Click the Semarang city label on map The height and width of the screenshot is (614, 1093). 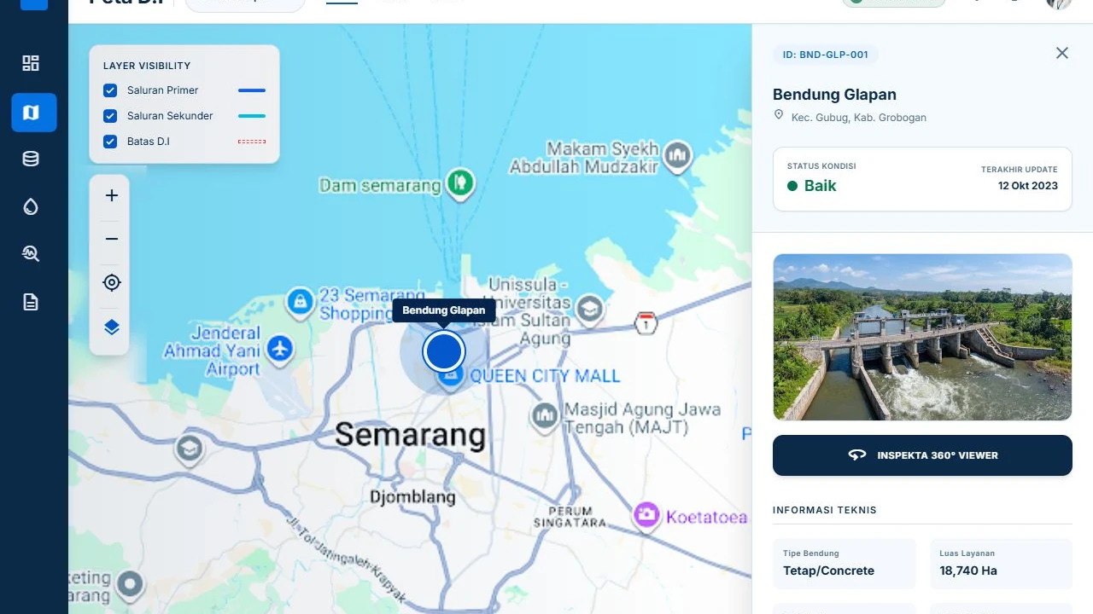point(410,435)
